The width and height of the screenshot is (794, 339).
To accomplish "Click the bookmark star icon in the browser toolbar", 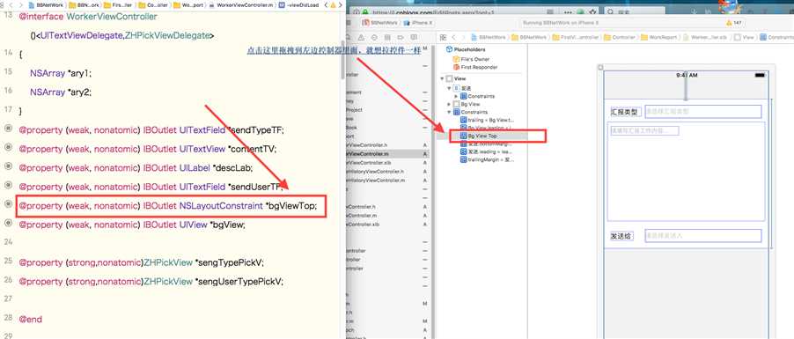I will coord(593,11).
